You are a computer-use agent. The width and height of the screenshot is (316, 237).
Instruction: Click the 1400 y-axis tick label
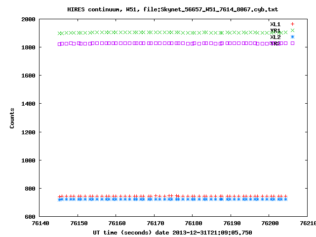coord(29,104)
